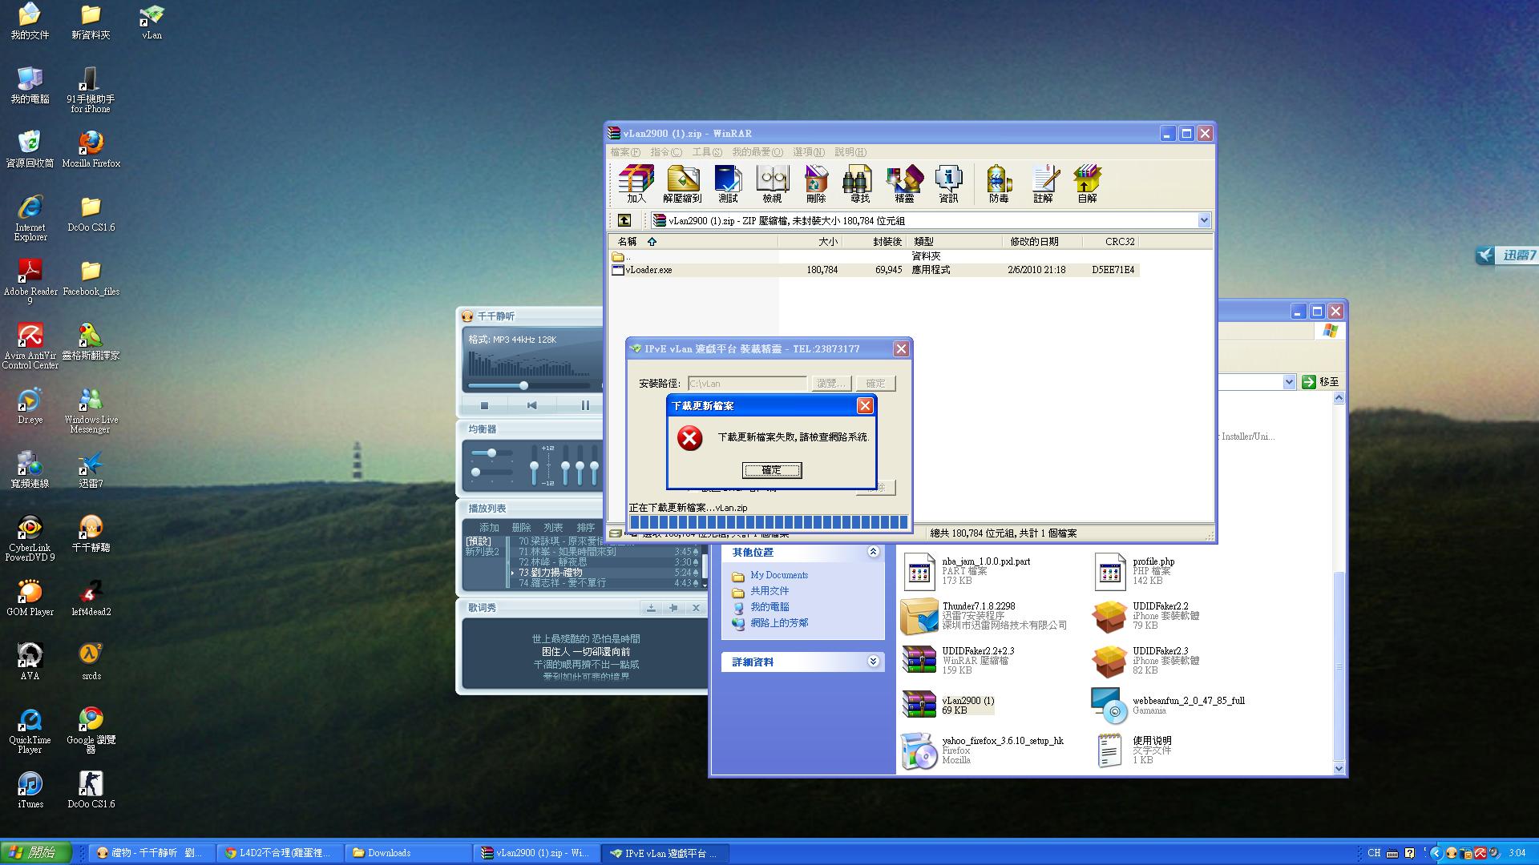Select vLoader.exe in the archive list

point(648,270)
